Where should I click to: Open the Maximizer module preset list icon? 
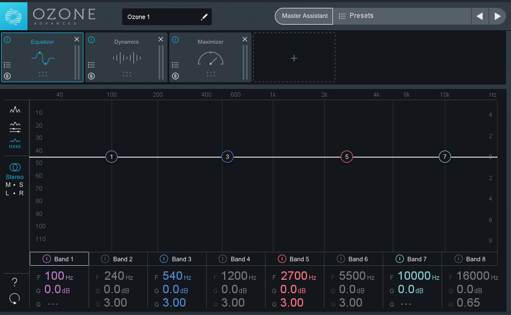click(175, 65)
